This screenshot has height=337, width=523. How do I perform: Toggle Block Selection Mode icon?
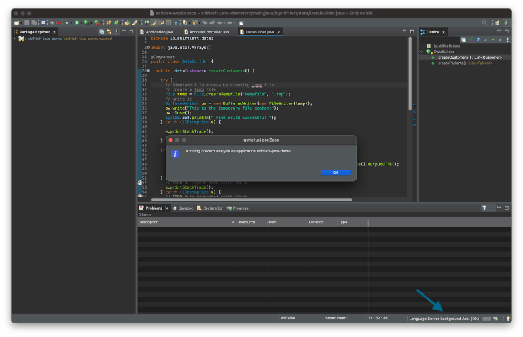click(x=168, y=23)
